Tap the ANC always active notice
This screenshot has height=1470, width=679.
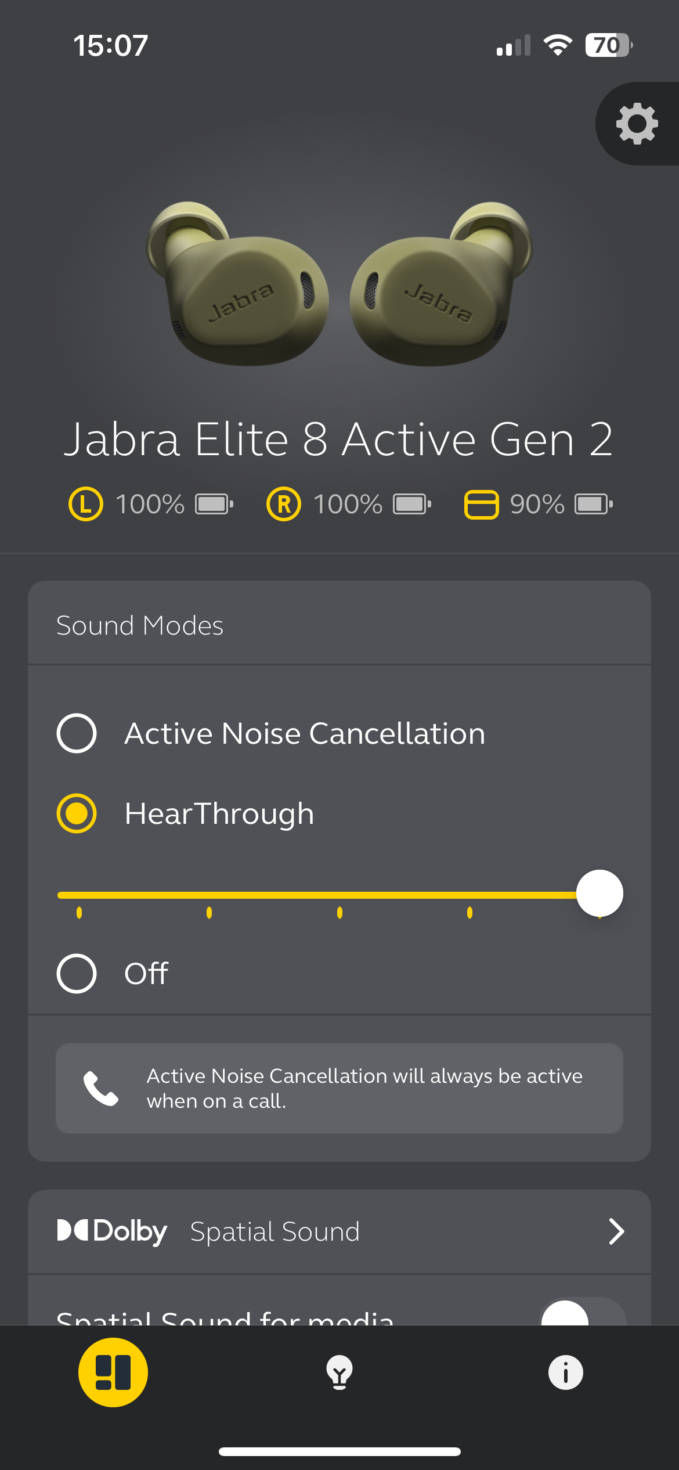tap(364, 1089)
